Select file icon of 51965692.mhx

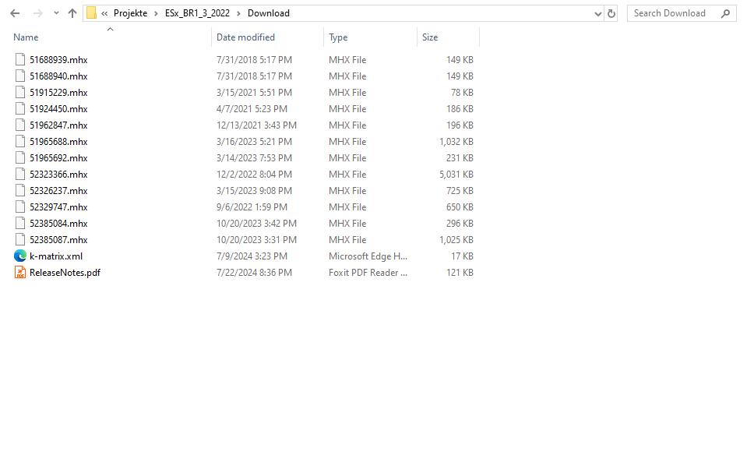click(20, 157)
